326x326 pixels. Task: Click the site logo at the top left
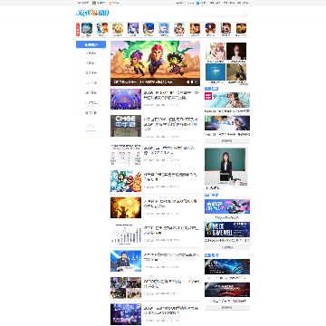[92, 13]
